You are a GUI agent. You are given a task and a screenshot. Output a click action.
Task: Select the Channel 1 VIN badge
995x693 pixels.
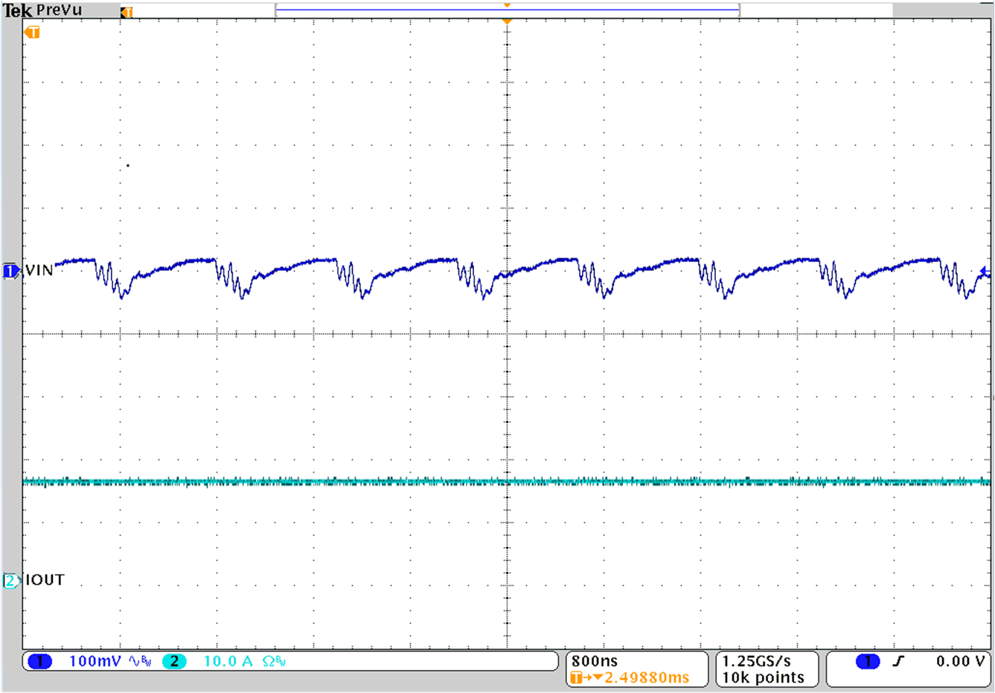[x=11, y=270]
